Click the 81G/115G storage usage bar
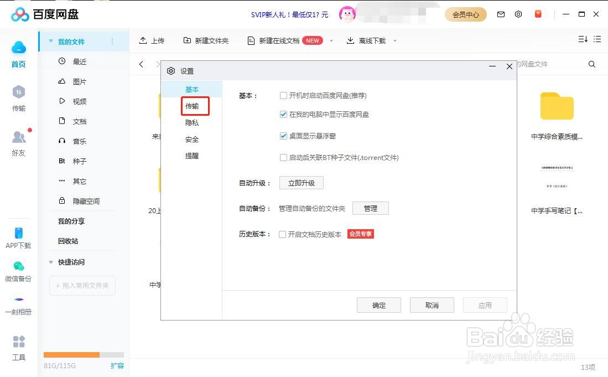The width and height of the screenshot is (608, 377). click(83, 354)
